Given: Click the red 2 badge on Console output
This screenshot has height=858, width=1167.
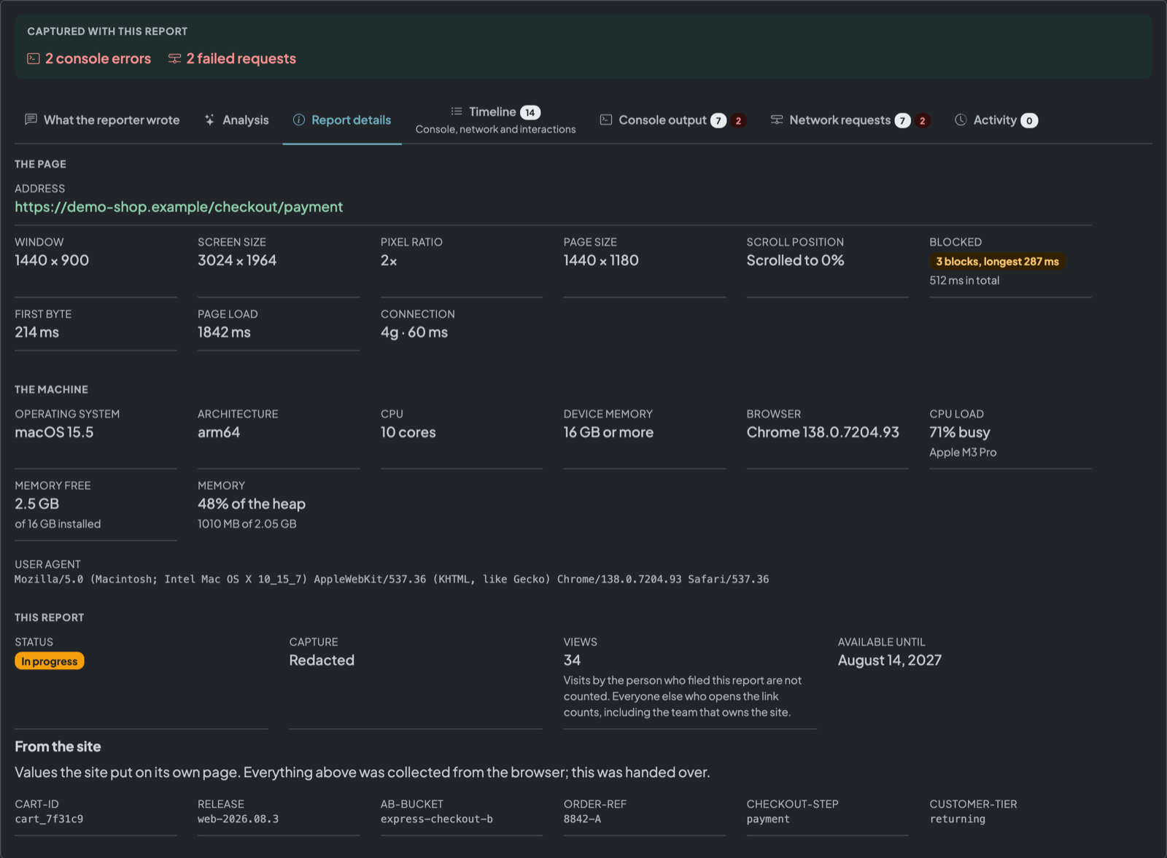Looking at the screenshot, I should click(x=738, y=120).
